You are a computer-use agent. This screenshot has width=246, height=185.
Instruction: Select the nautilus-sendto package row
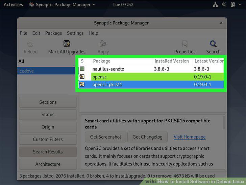coord(151,69)
